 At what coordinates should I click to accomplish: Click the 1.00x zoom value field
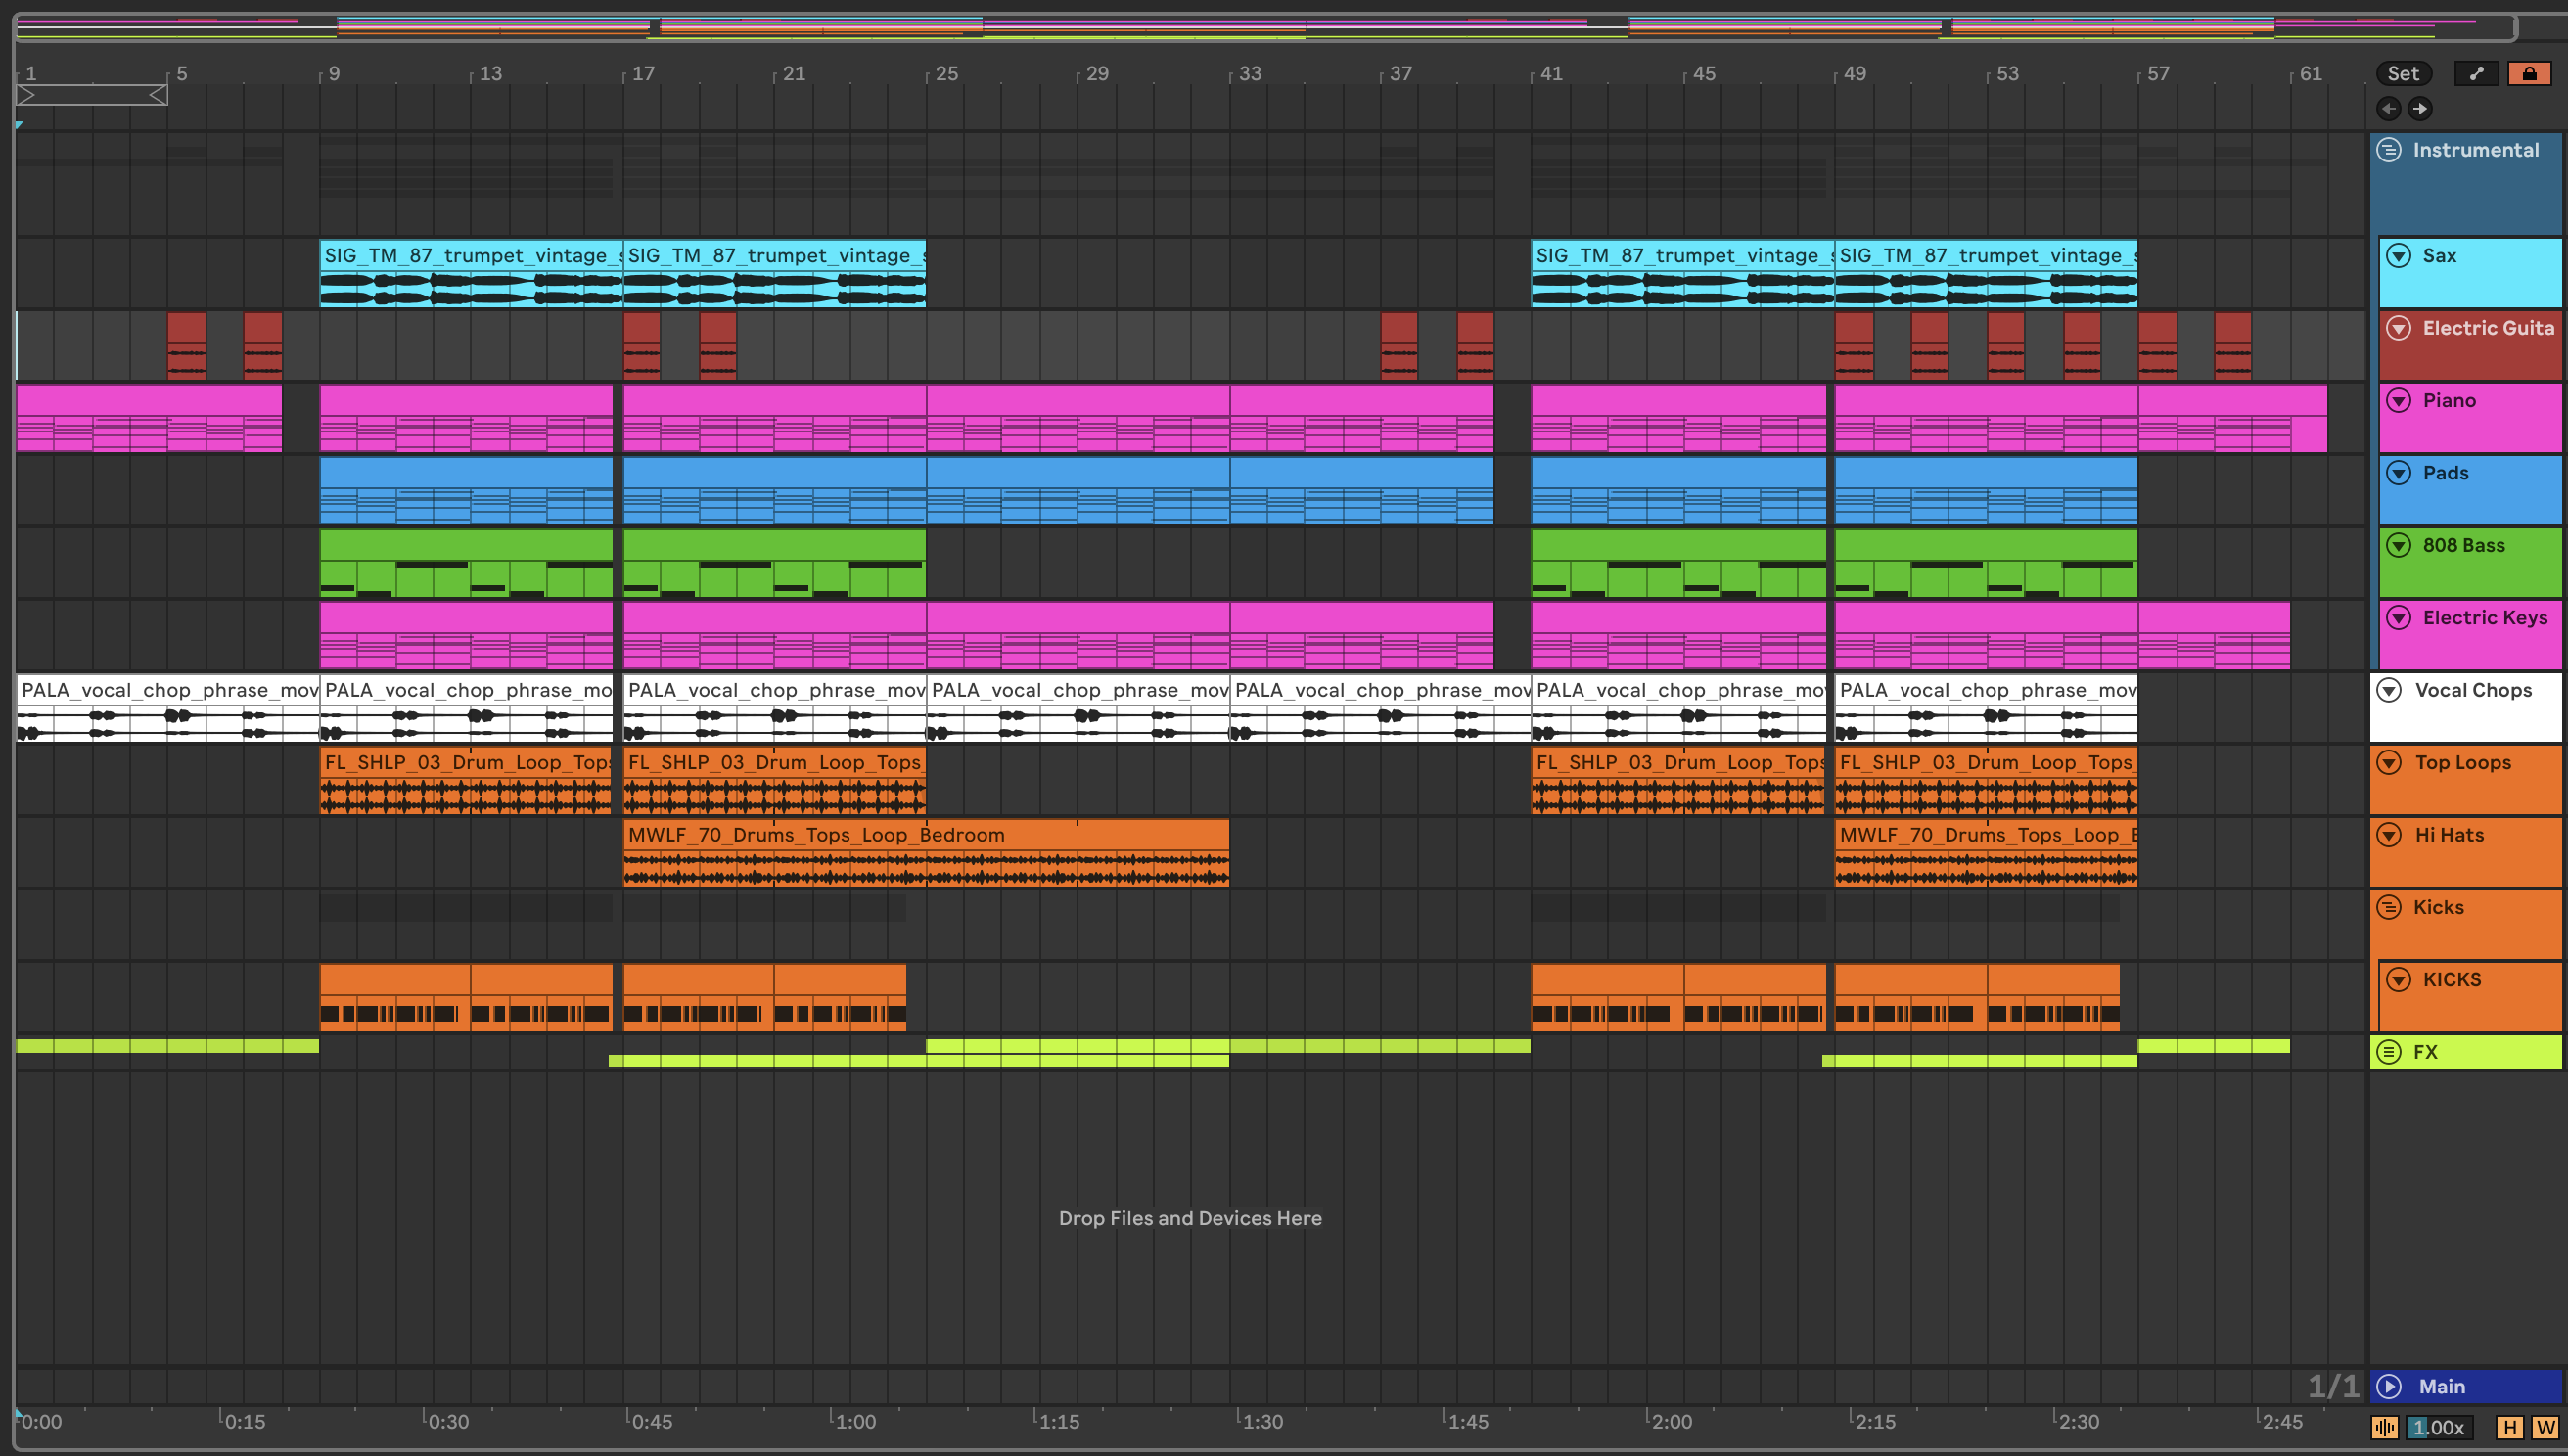click(2440, 1428)
